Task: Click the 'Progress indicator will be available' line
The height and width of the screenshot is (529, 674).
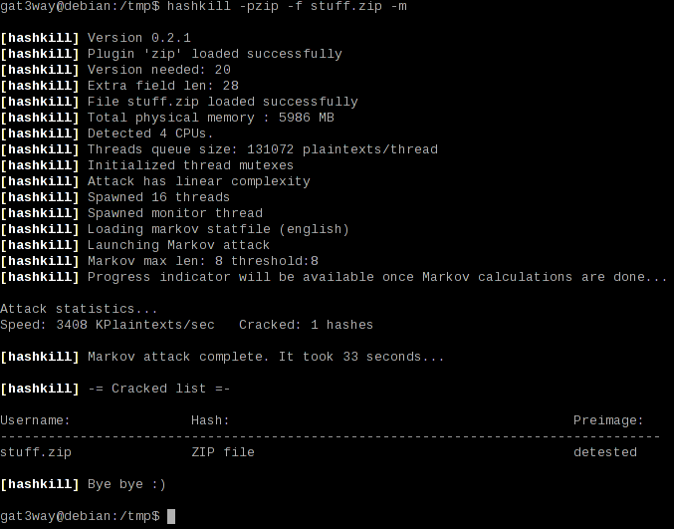Action: tap(377, 277)
